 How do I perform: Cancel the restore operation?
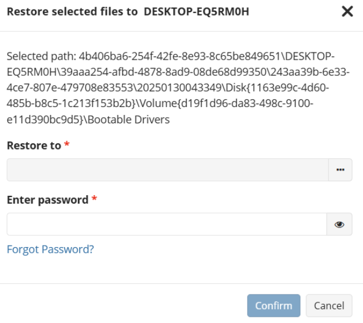point(329,306)
